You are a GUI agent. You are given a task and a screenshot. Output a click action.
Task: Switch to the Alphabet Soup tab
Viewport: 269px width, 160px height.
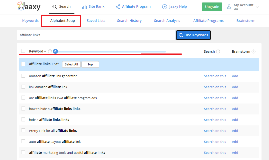click(62, 21)
